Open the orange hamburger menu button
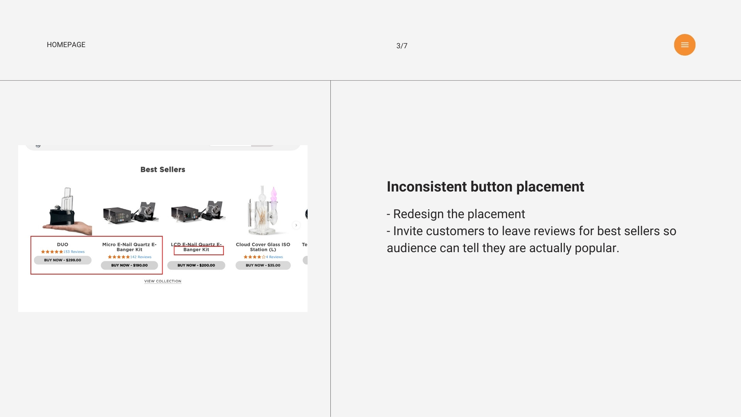 coord(685,45)
